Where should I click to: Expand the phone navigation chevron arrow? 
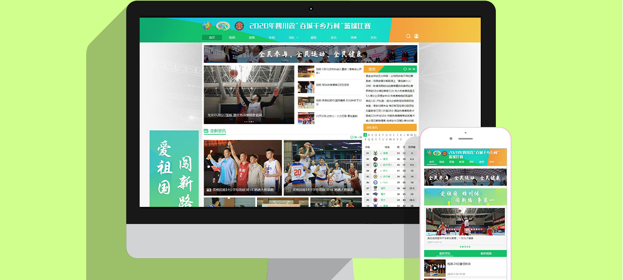500,162
